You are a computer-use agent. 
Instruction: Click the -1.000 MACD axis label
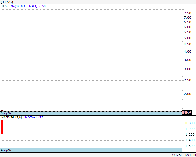(190, 129)
